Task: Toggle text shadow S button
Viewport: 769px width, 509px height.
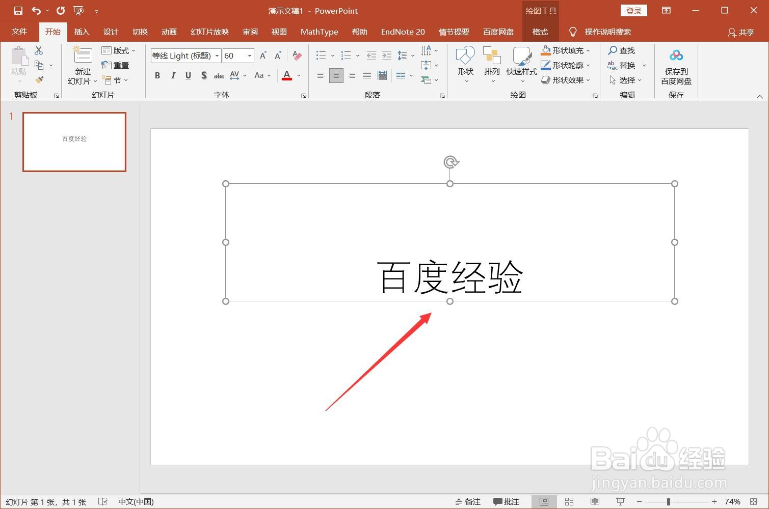Action: (x=204, y=75)
